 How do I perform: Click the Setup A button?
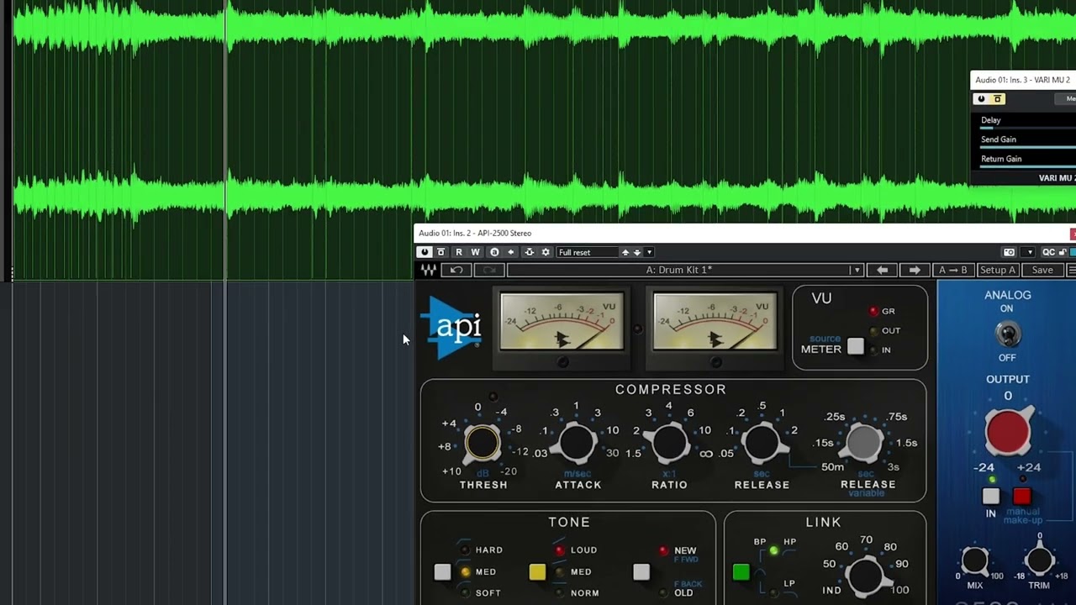[x=998, y=270]
